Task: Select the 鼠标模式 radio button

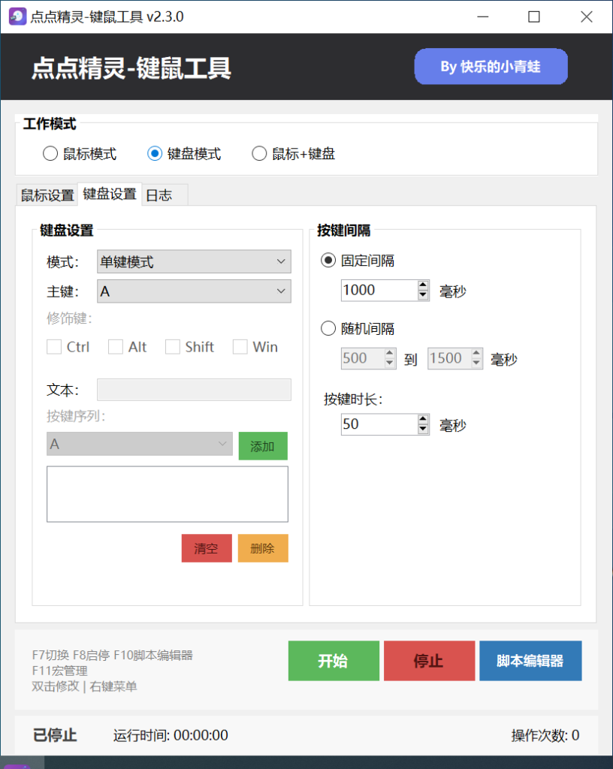Action: (50, 154)
